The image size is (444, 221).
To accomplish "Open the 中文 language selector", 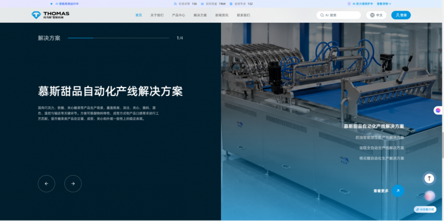I will [x=376, y=16].
